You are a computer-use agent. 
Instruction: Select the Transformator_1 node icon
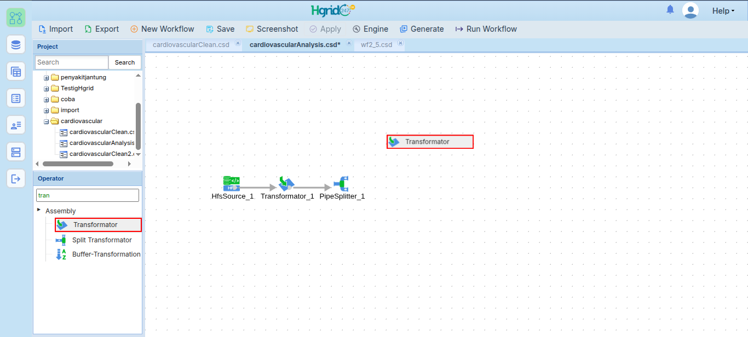[286, 184]
